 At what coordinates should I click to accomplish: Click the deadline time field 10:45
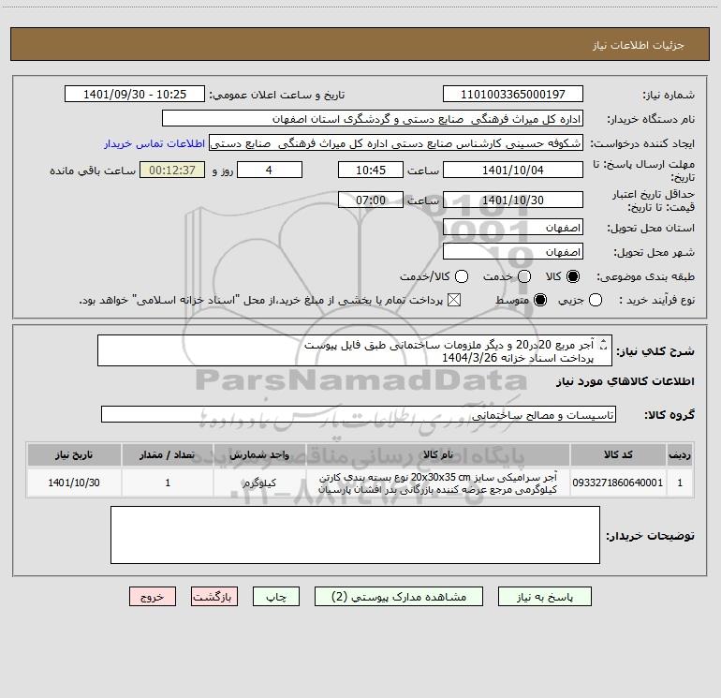371,171
